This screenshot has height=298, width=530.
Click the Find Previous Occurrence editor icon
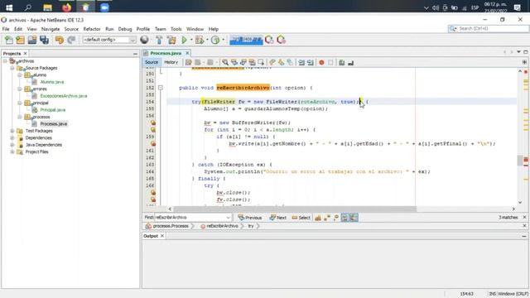click(234, 63)
